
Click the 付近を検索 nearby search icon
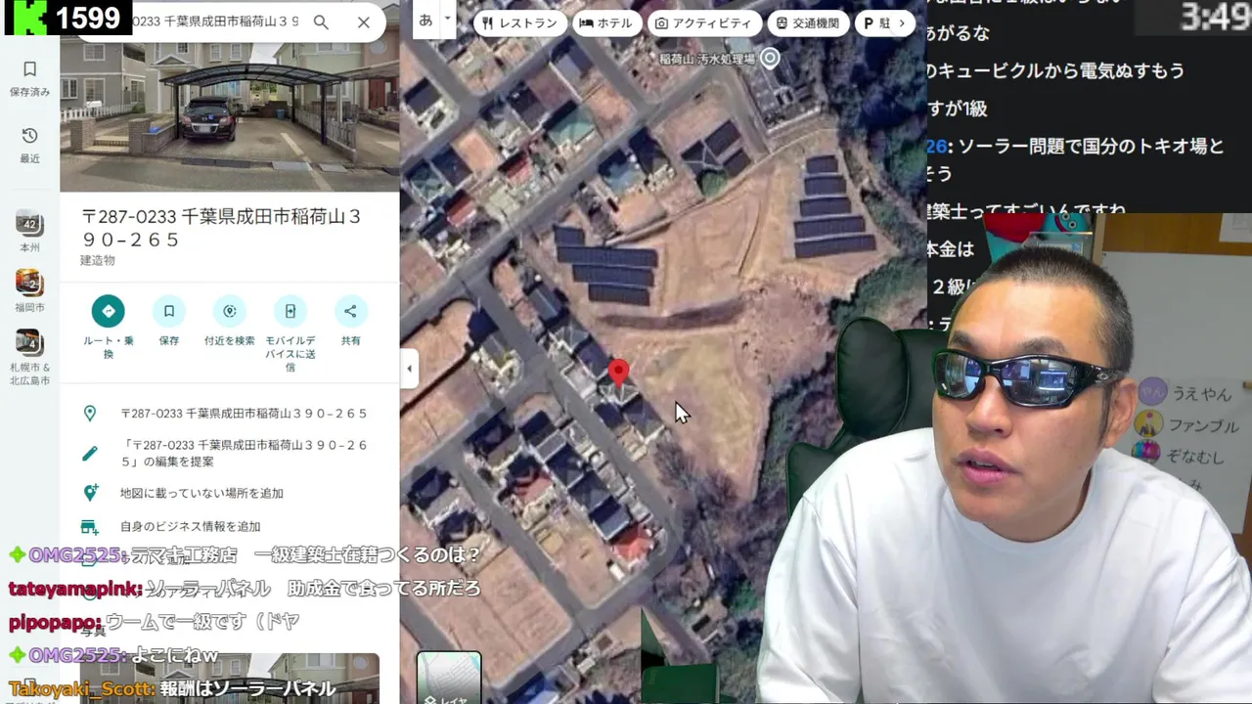[x=230, y=311]
